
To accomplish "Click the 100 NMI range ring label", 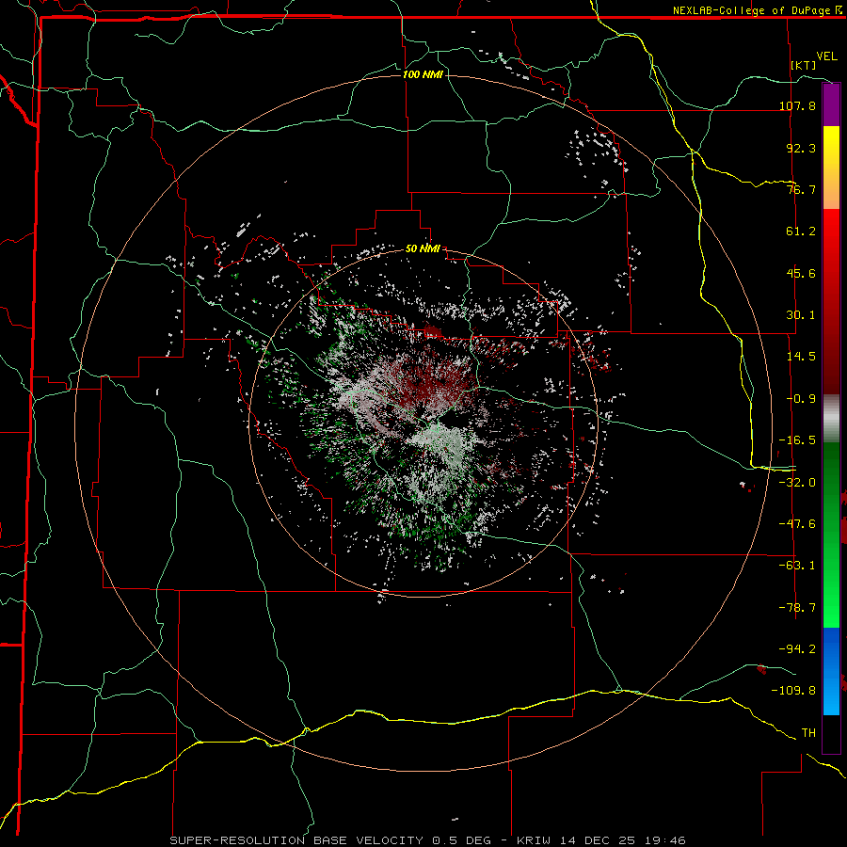I will [423, 74].
